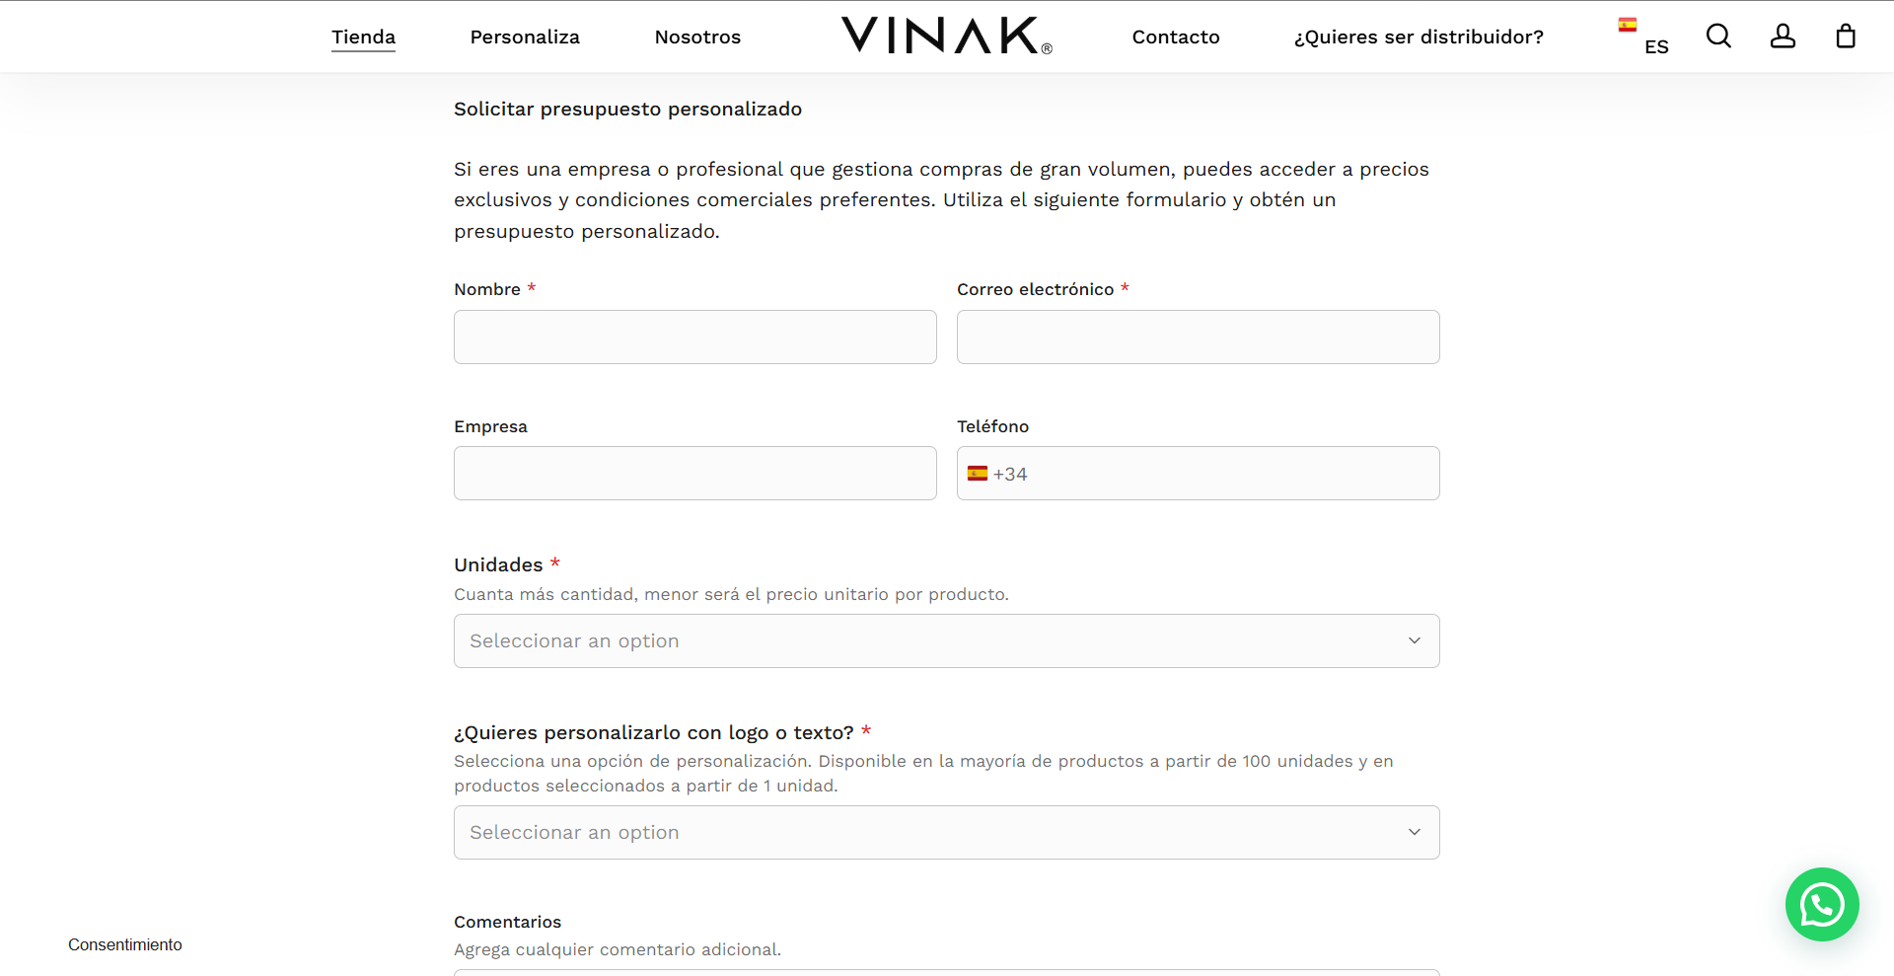Viewport: 1894px width, 976px height.
Task: Expand the Unidades dropdown
Action: [947, 641]
